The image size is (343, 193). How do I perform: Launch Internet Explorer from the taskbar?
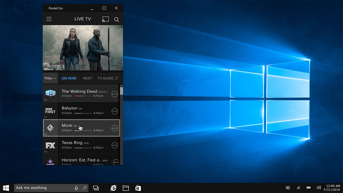click(113, 188)
